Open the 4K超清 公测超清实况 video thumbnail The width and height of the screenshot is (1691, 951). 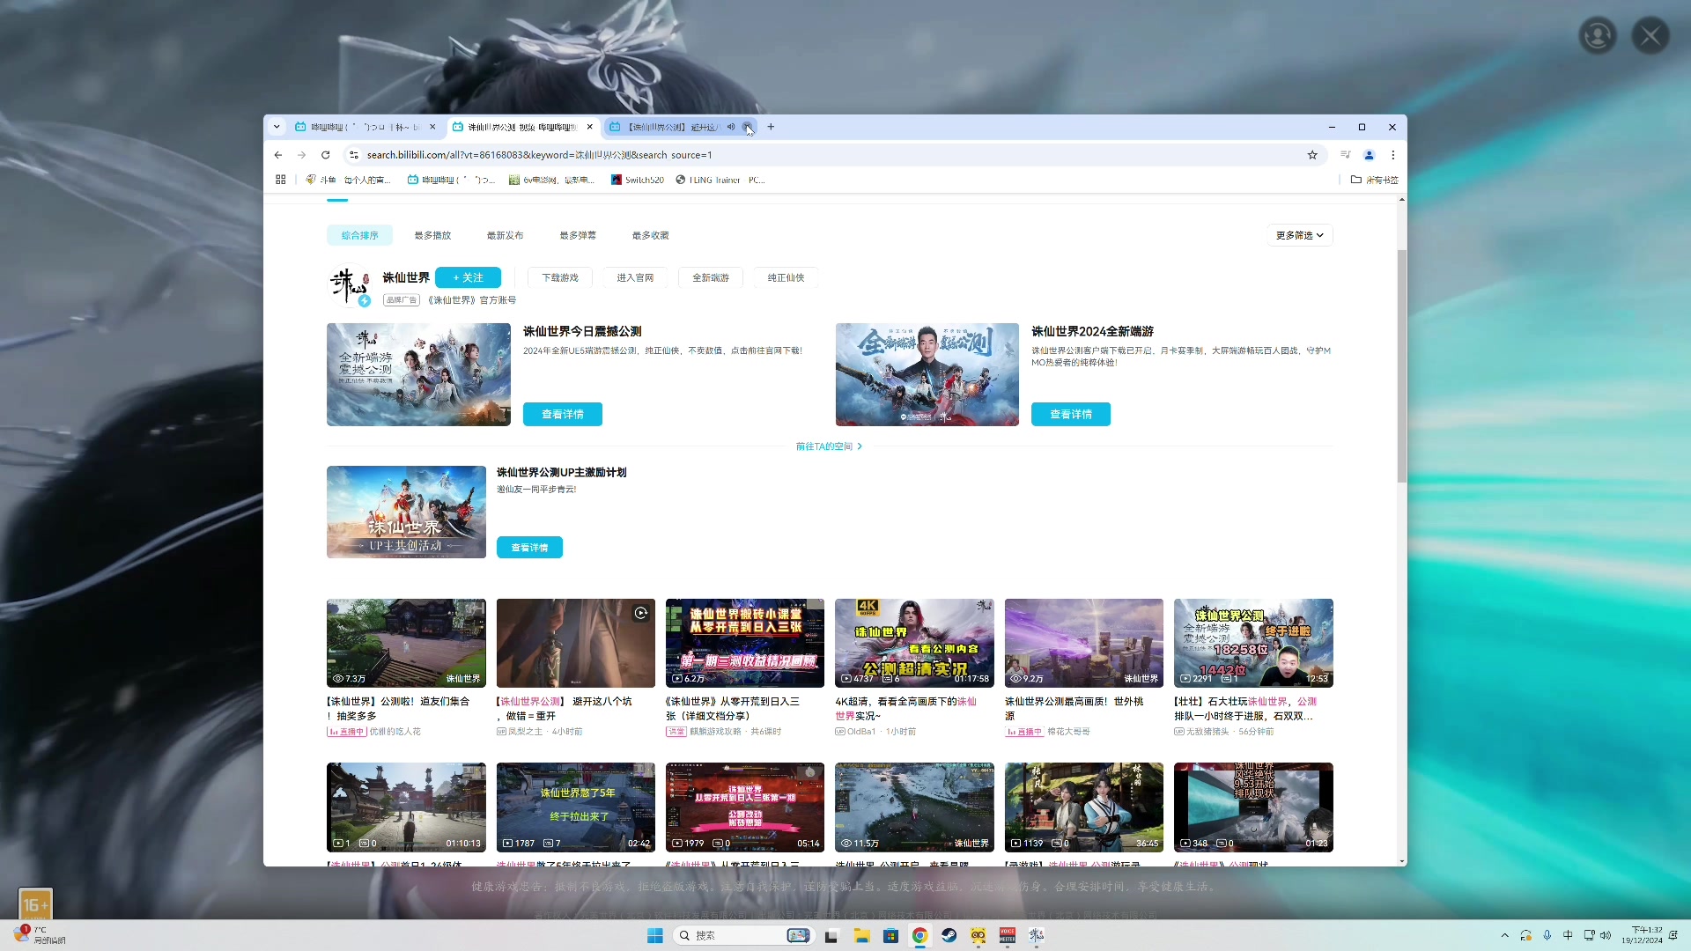[914, 643]
